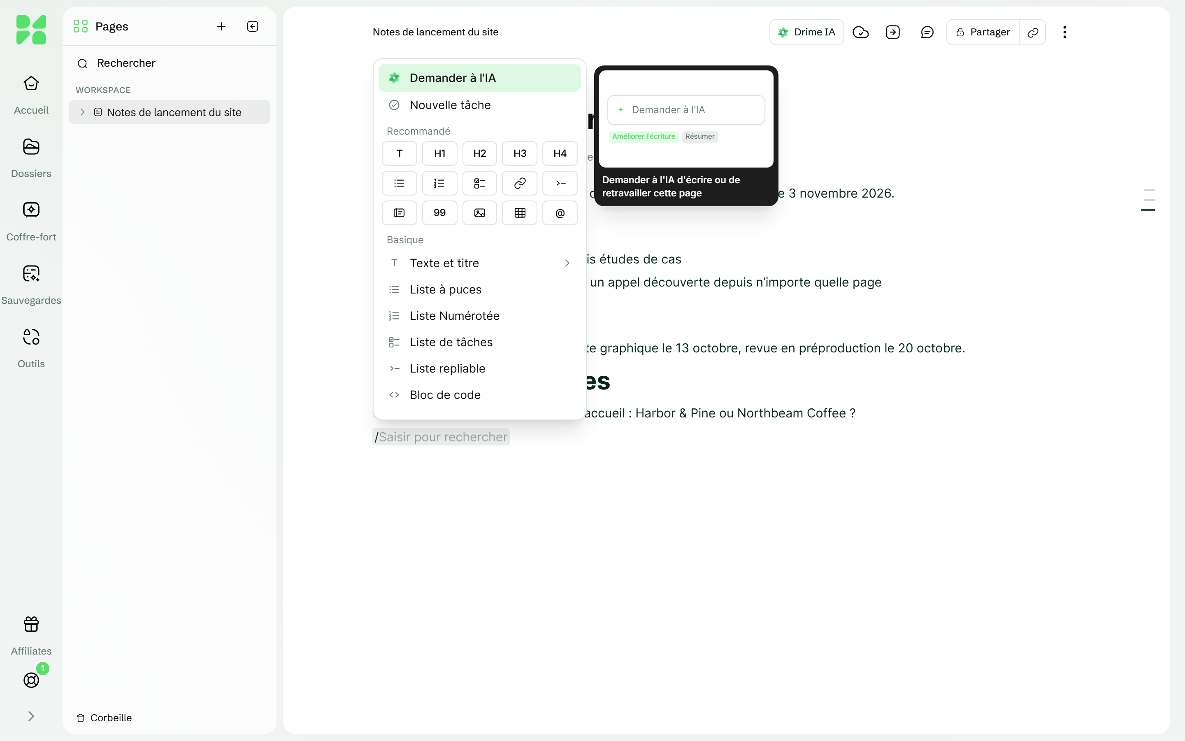Open the support lifebuoy icon
This screenshot has width=1185, height=741.
(31, 680)
